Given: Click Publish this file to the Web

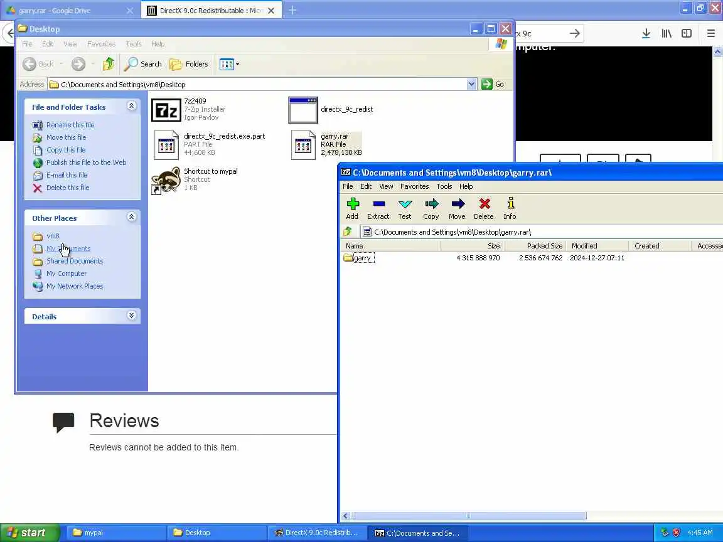Looking at the screenshot, I should click(x=86, y=162).
